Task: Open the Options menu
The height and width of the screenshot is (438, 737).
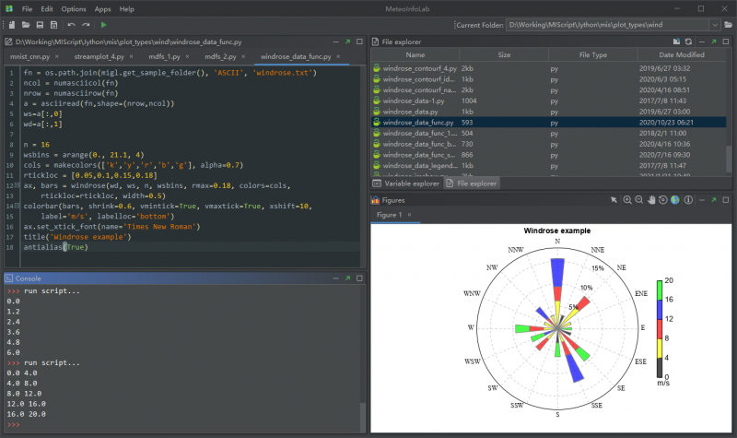Action: coord(74,8)
